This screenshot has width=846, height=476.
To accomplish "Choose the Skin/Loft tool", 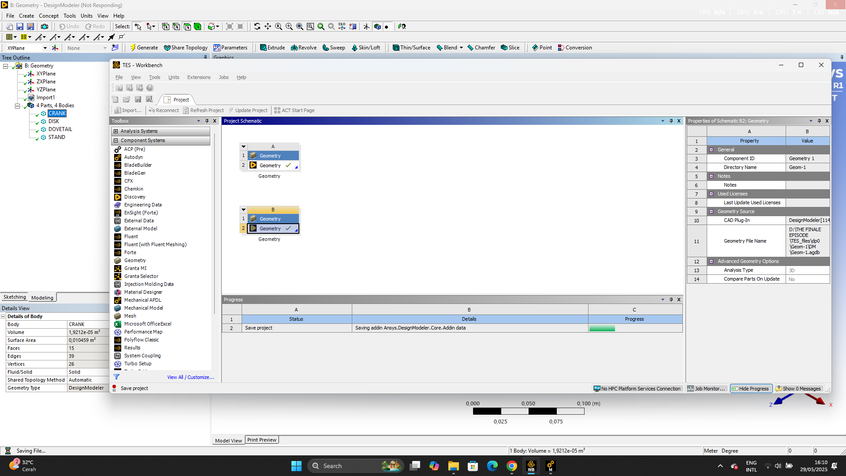I will [365, 48].
